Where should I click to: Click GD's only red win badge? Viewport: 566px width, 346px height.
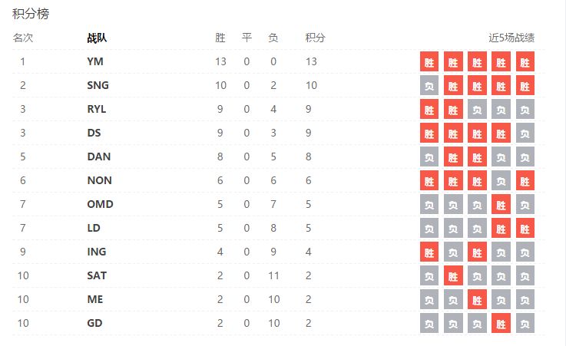coord(501,324)
